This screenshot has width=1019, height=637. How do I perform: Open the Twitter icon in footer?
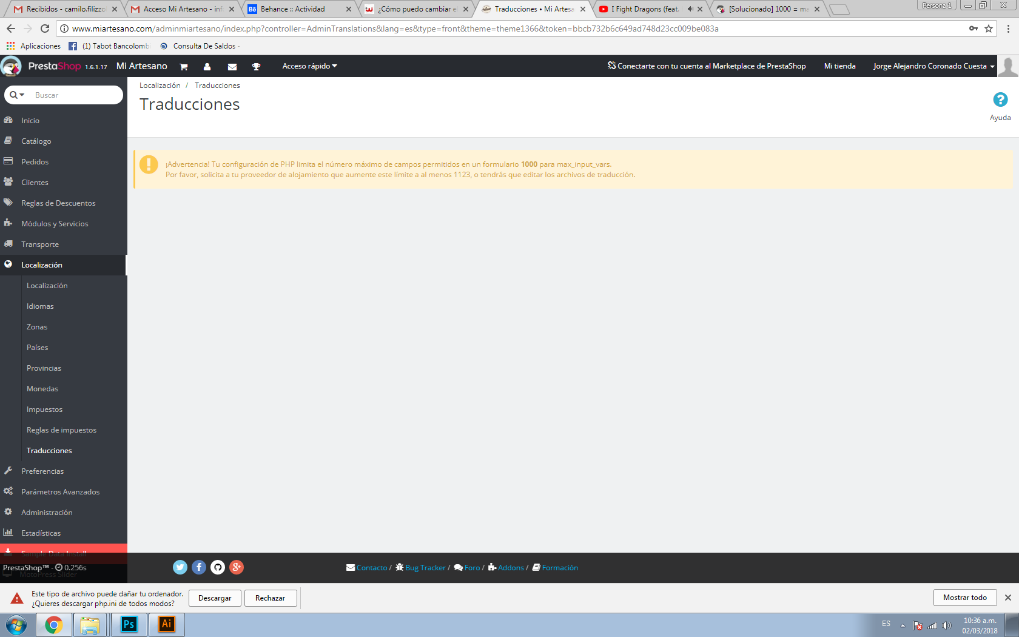click(x=180, y=567)
